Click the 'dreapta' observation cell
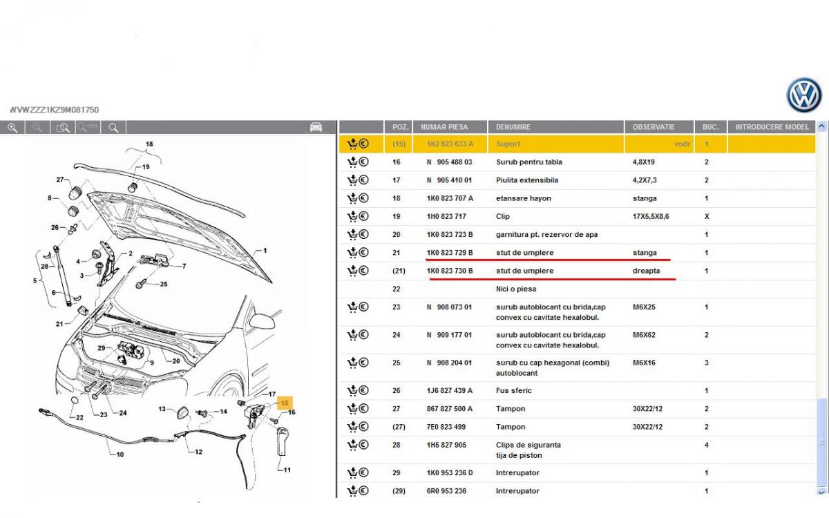 [x=646, y=271]
